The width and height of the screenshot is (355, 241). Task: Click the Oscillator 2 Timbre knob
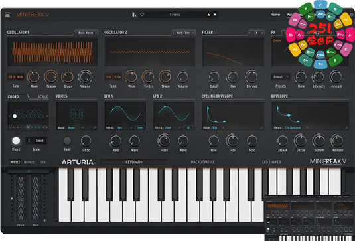pyautogui.click(x=148, y=77)
